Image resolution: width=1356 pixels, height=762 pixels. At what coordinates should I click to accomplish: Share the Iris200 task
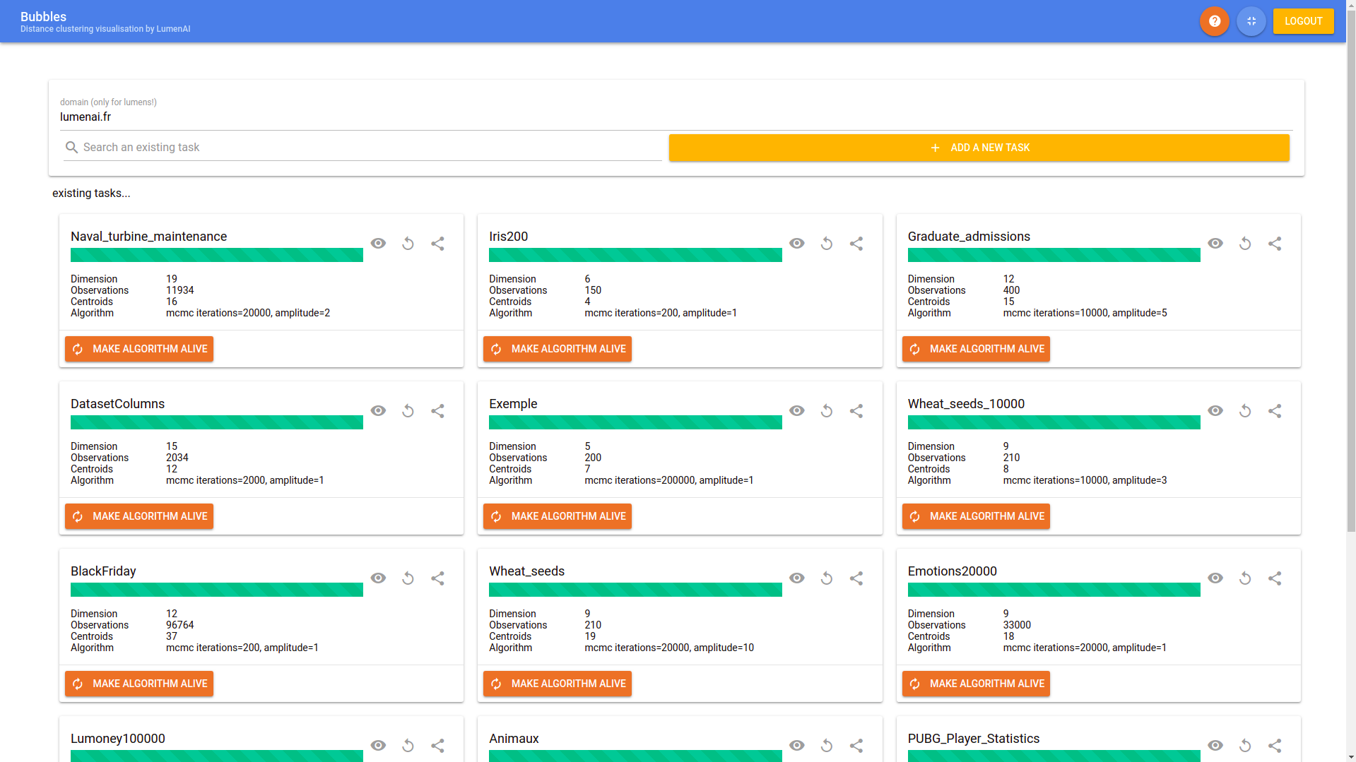click(x=856, y=244)
